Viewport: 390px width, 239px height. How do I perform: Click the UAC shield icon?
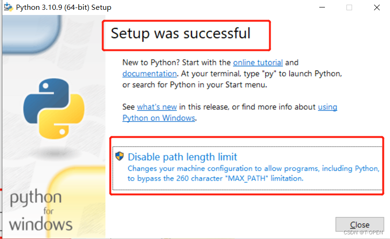pyautogui.click(x=120, y=156)
